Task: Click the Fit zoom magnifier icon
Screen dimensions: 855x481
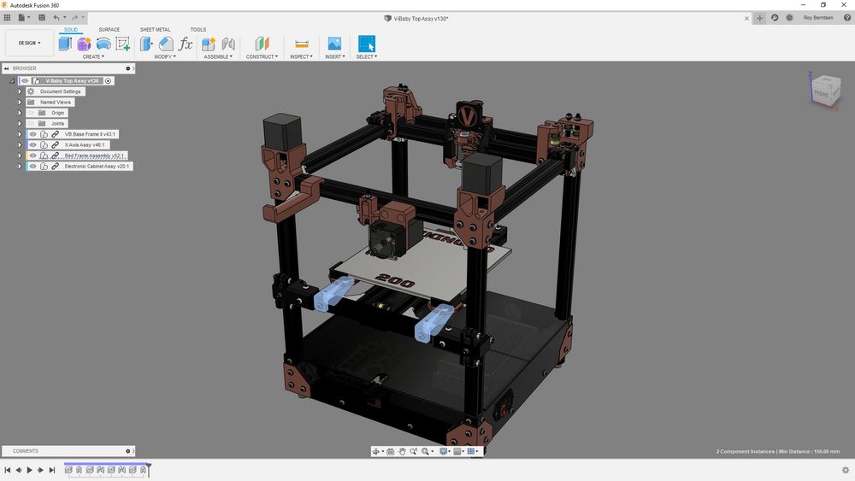Action: 425,451
